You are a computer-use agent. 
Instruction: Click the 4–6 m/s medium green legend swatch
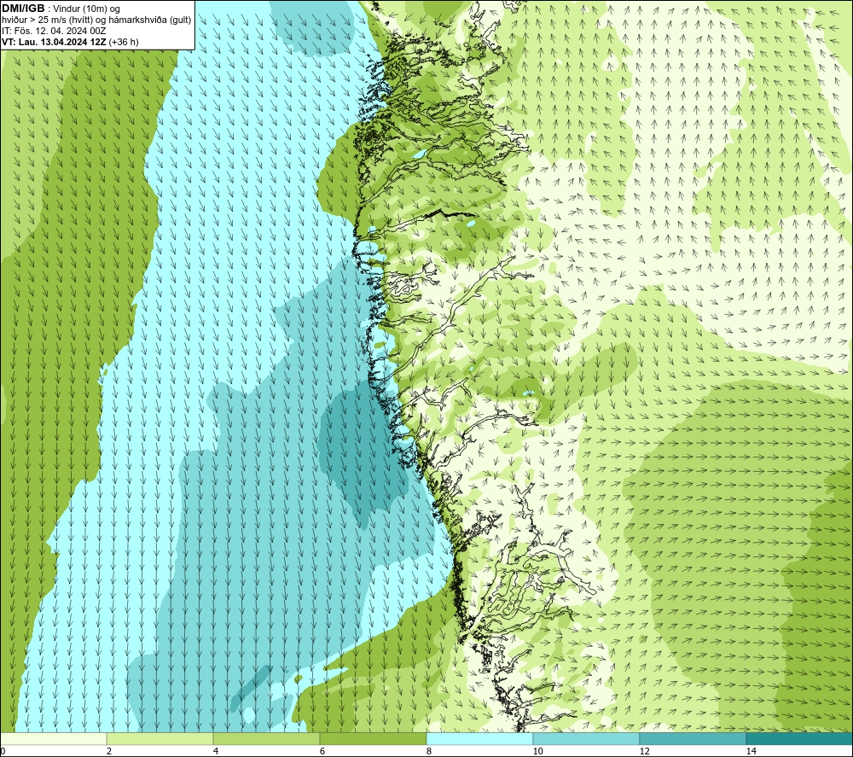coord(266,739)
